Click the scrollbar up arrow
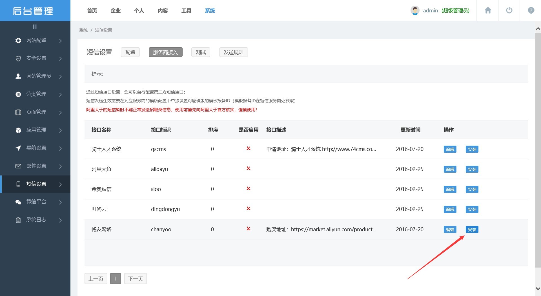This screenshot has height=296, width=541. click(538, 29)
